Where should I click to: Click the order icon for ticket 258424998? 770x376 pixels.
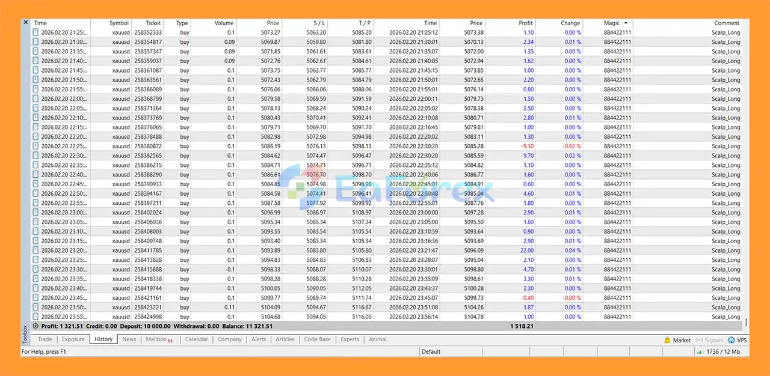coord(35,317)
